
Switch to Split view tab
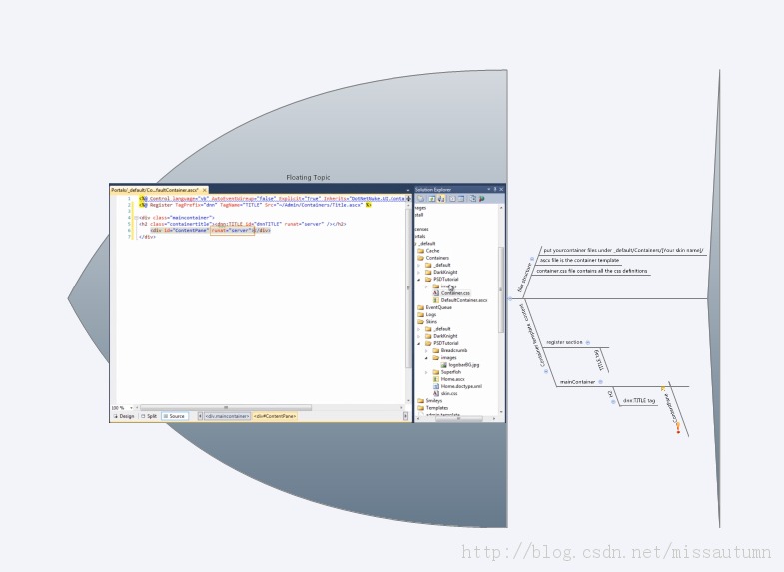(x=149, y=416)
